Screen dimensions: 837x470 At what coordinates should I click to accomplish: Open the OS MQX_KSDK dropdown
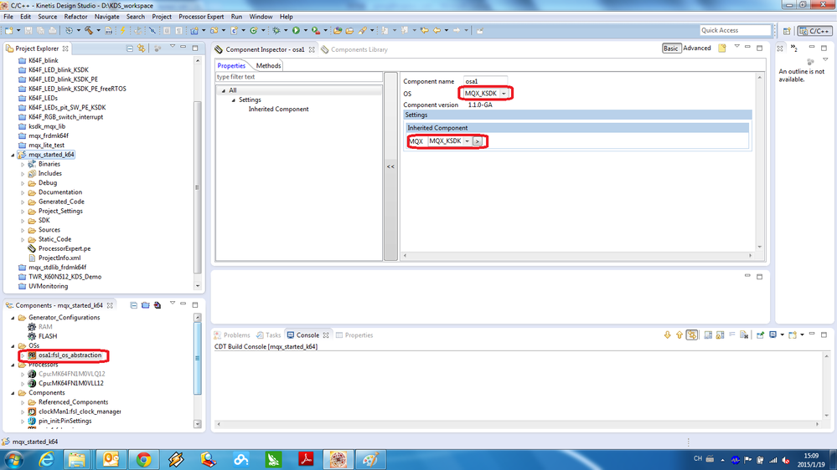504,94
